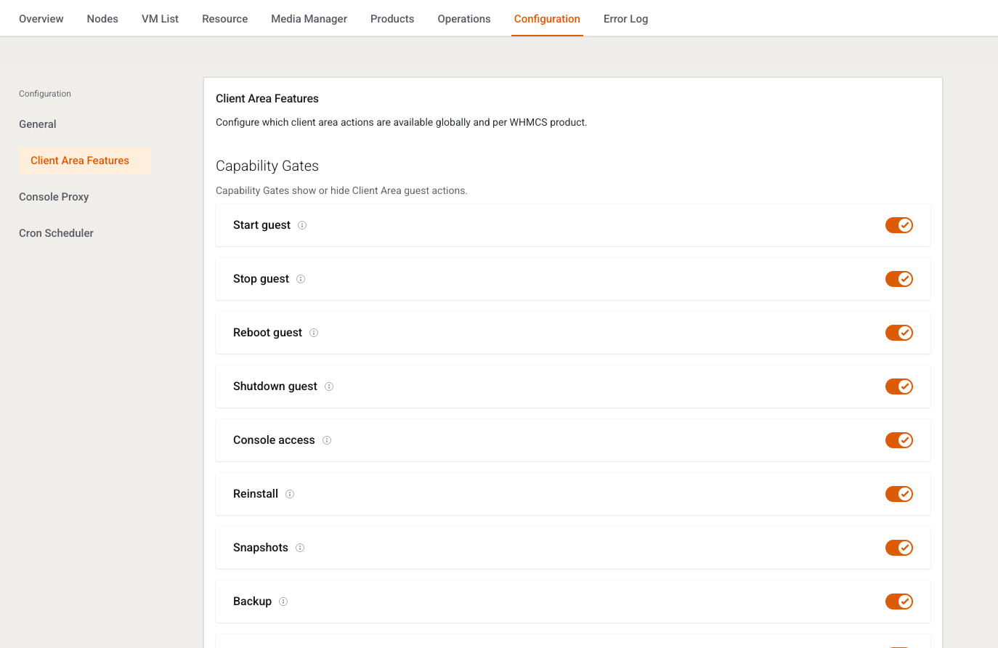Click the Reinstall row label
This screenshot has width=998, height=648.
point(256,494)
